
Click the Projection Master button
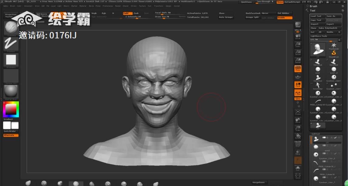click(11, 15)
